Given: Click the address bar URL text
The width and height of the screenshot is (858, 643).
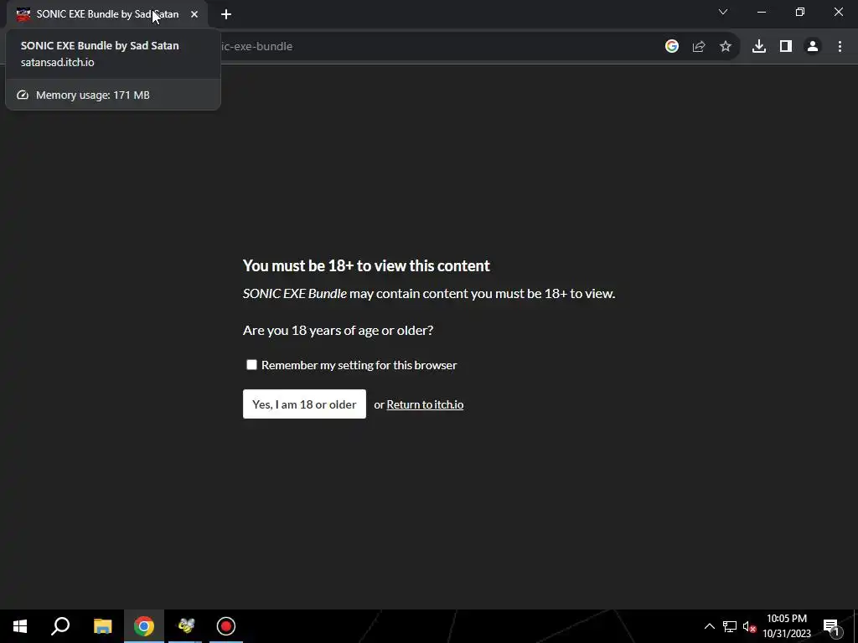Looking at the screenshot, I should (x=256, y=47).
